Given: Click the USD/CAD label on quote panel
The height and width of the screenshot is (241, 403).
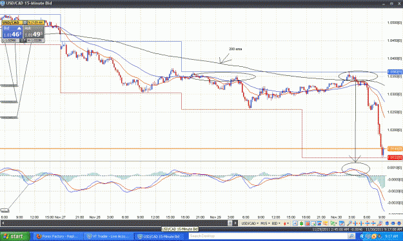Looking at the screenshot, I should point(11,22).
